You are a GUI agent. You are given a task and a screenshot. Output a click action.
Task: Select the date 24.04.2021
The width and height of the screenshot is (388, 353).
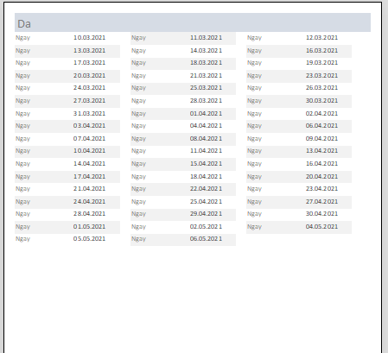(89, 202)
